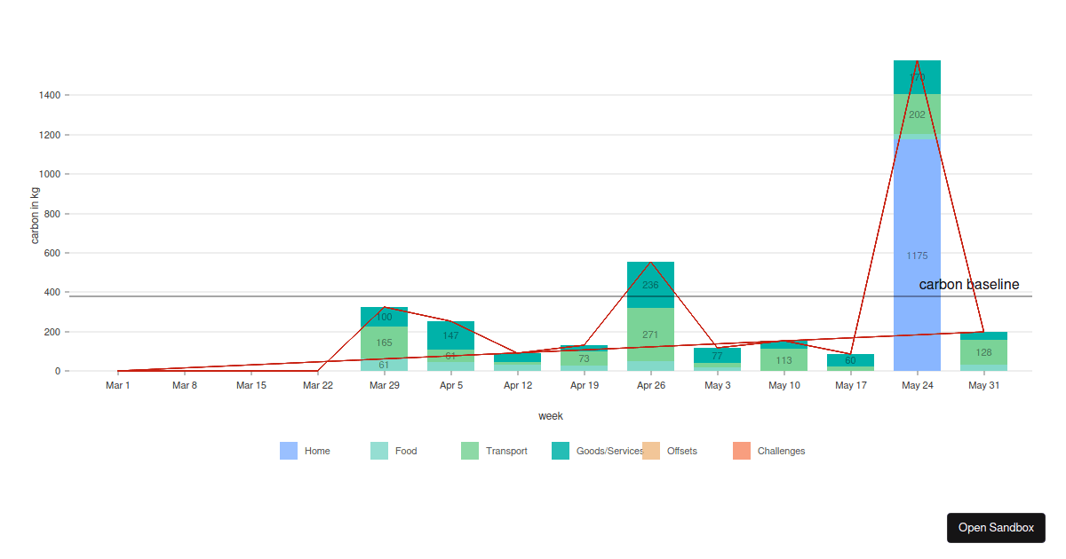Screen dimensions: 1066x559
Task: Click the 100 Goods/Services segment on Mar 29
Action: coord(384,317)
